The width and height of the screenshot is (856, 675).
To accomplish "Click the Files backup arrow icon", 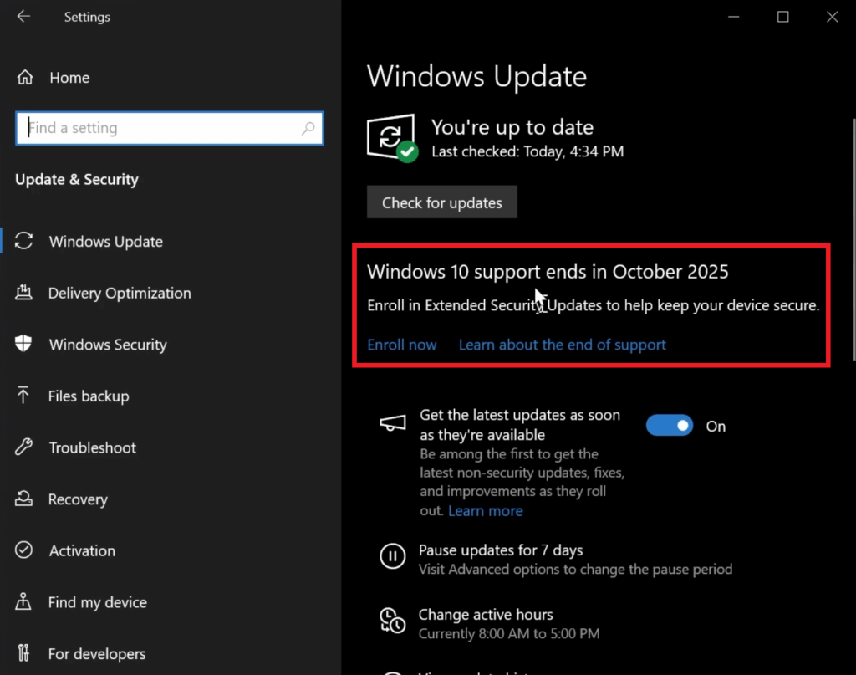I will 24,396.
